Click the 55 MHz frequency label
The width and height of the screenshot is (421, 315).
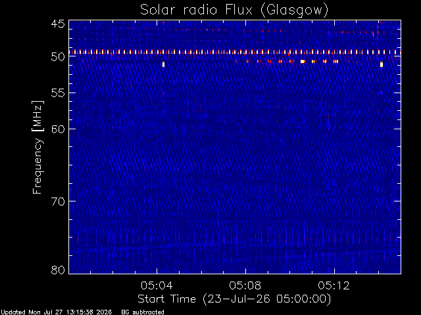58,93
